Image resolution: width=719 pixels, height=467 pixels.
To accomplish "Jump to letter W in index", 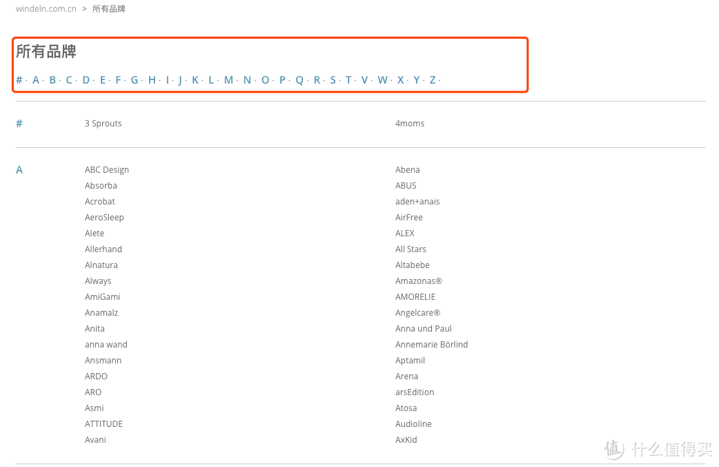I will (382, 80).
